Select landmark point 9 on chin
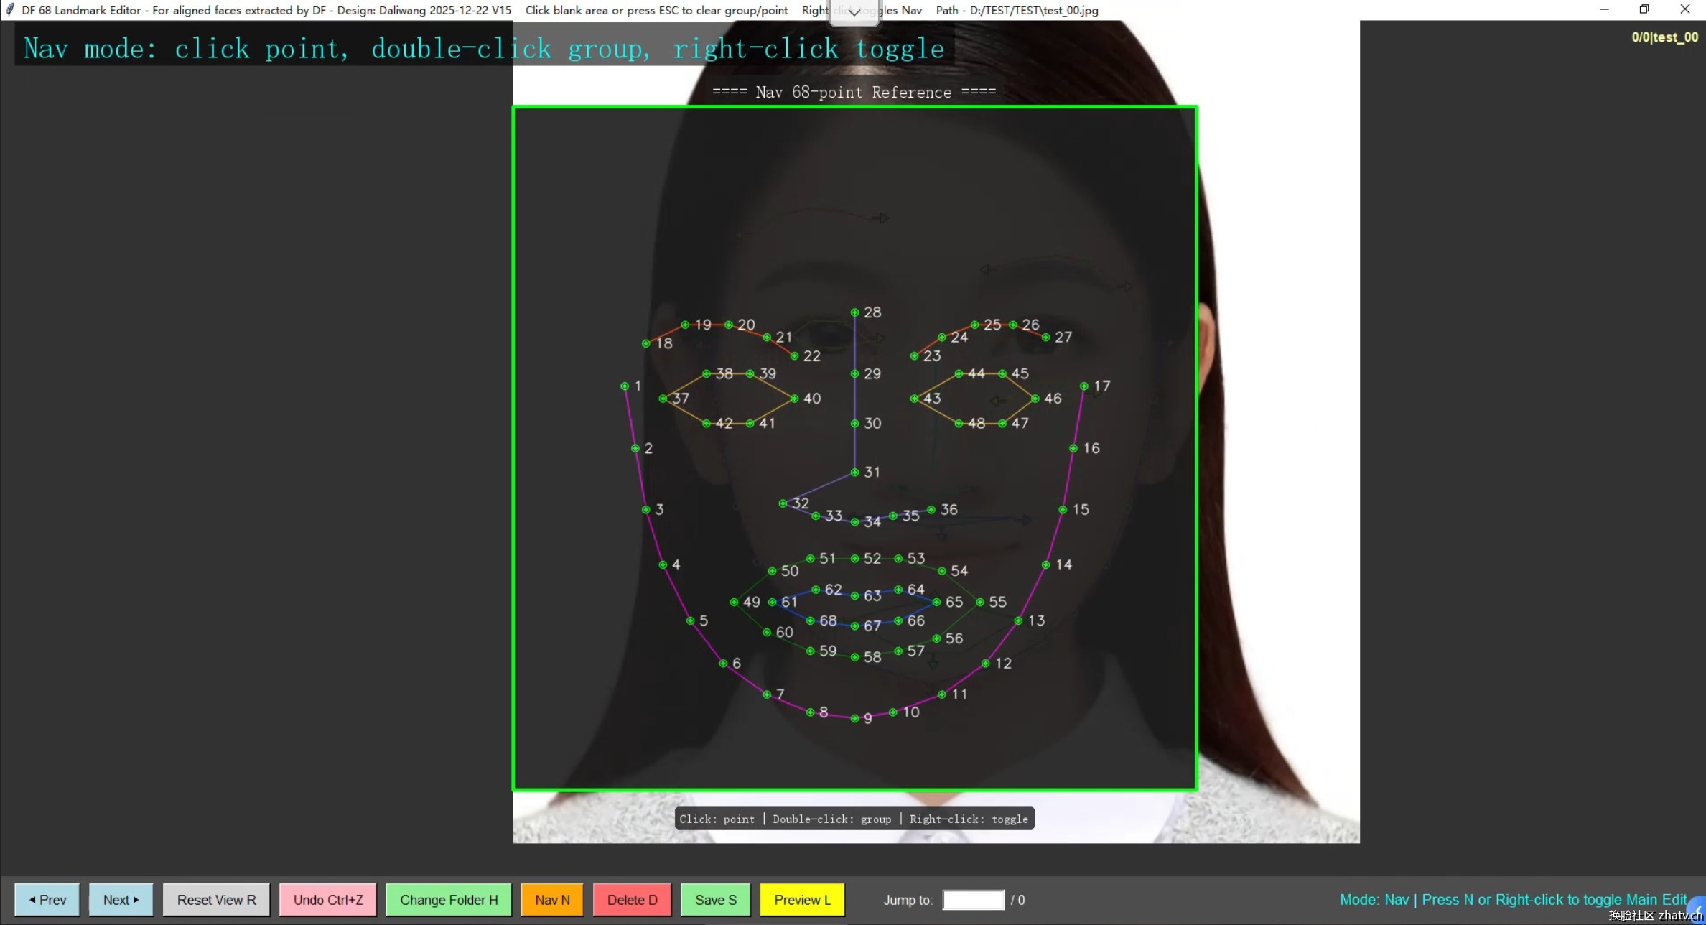 (854, 718)
